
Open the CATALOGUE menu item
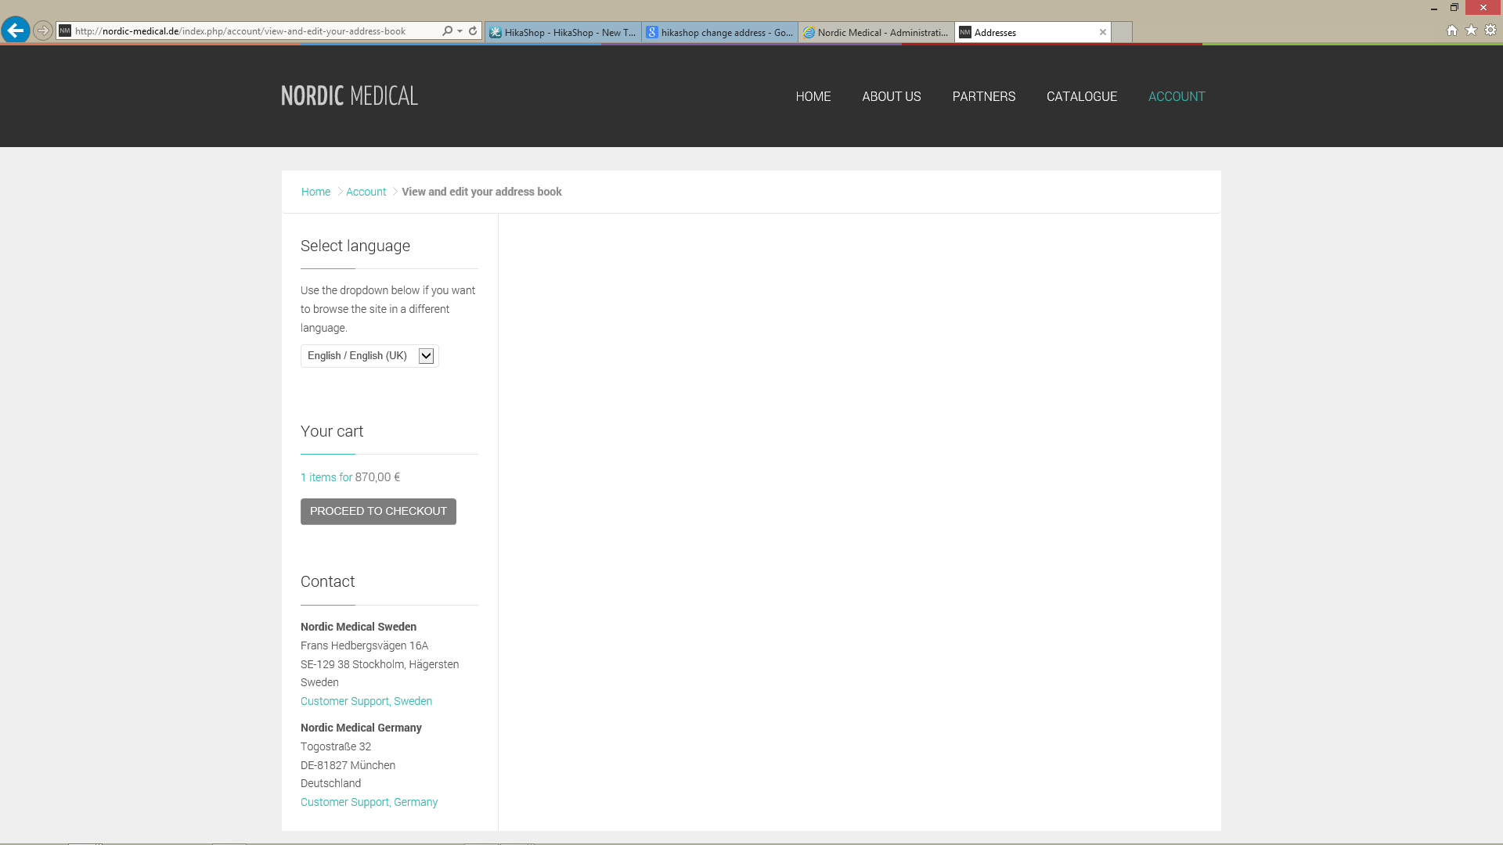click(x=1081, y=96)
